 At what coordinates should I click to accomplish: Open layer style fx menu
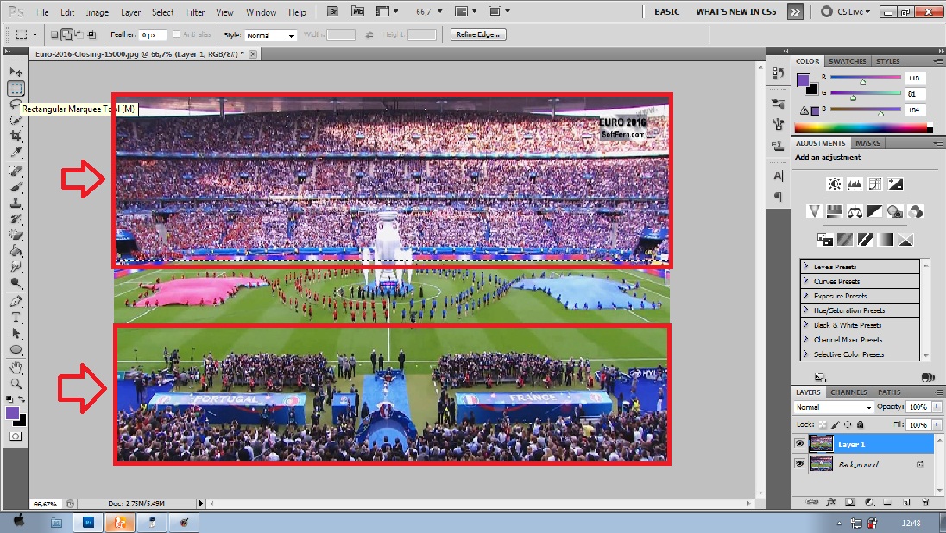pyautogui.click(x=830, y=502)
